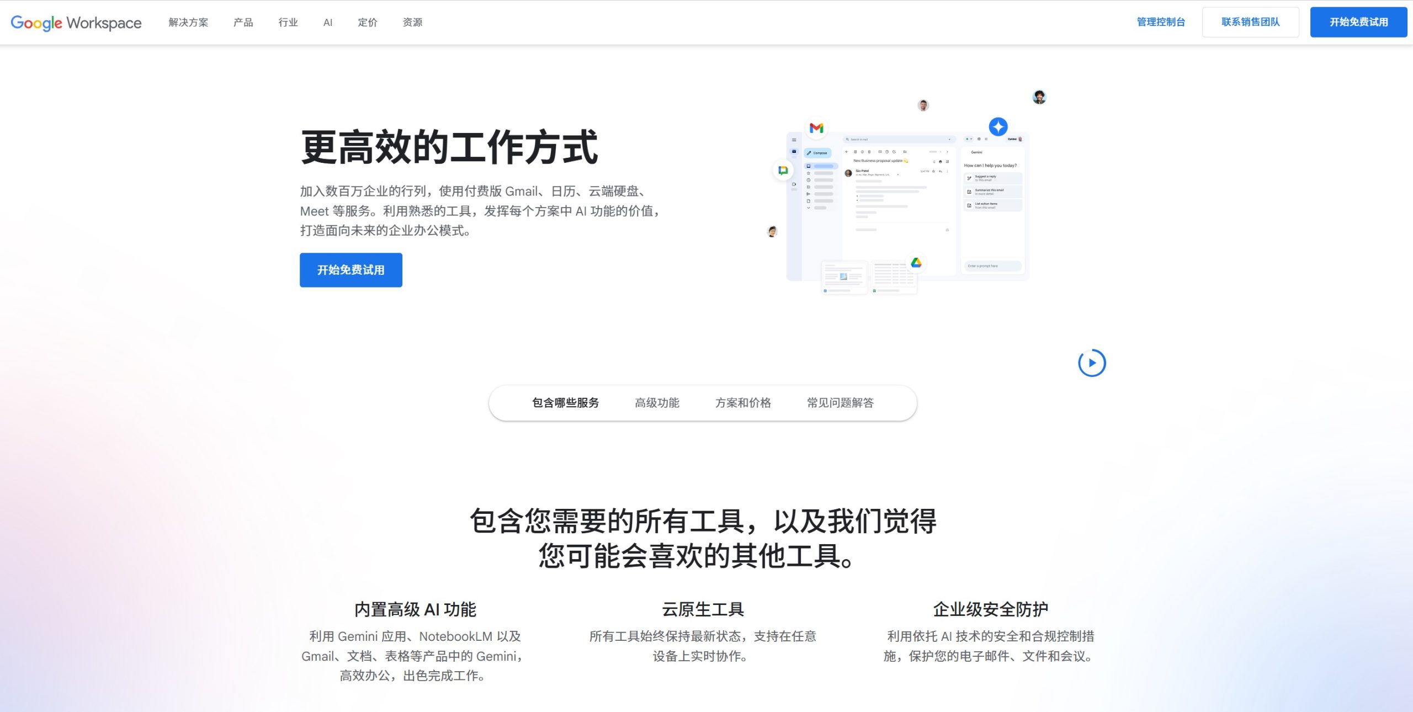Click the Gmail logo icon in the hero illustration
The image size is (1413, 712).
tap(817, 127)
